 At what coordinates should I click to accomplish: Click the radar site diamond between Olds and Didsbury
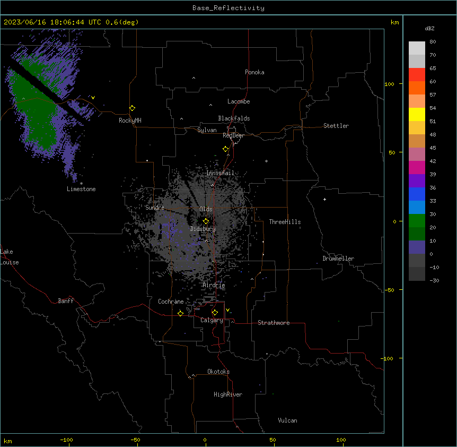click(x=206, y=221)
